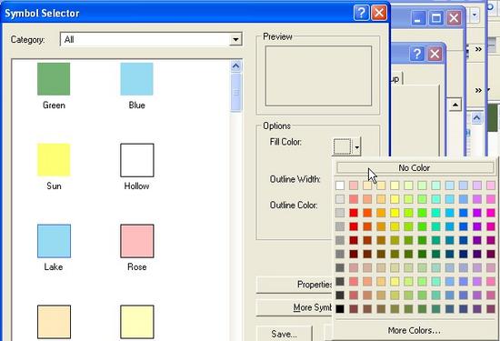Pick the white swatch in palette
The image size is (500, 341).
pyautogui.click(x=340, y=186)
